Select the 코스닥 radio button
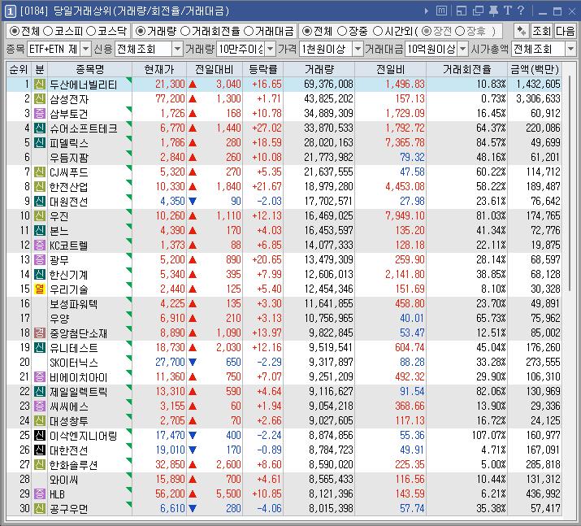 (91, 31)
